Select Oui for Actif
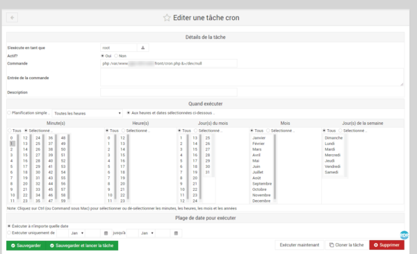The width and height of the screenshot is (417, 254). coord(102,56)
